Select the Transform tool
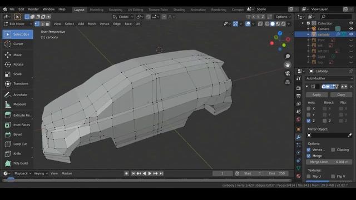 pyautogui.click(x=18, y=83)
